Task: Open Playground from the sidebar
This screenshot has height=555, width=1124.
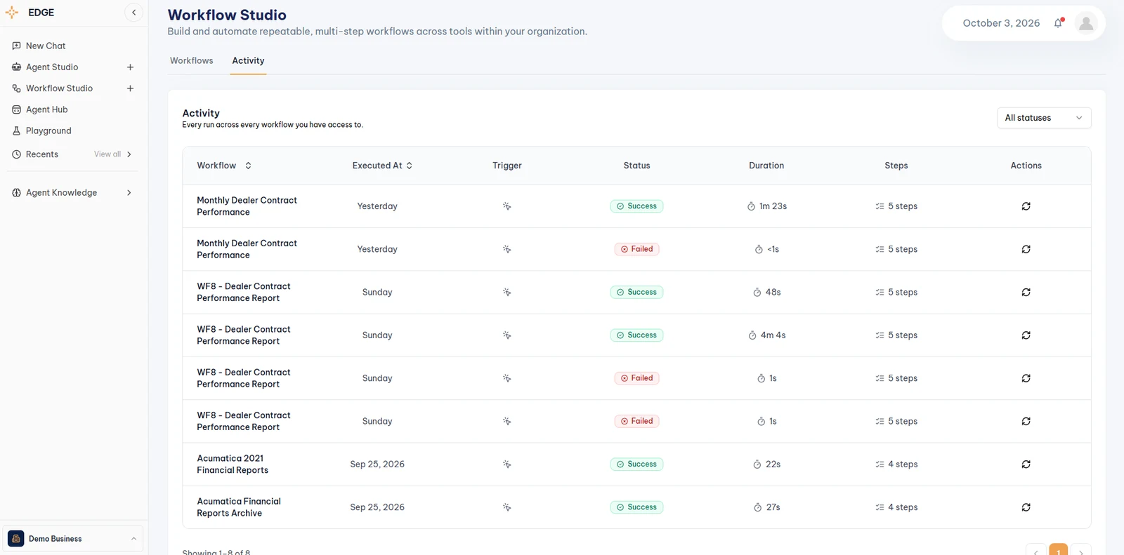Action: 48,131
